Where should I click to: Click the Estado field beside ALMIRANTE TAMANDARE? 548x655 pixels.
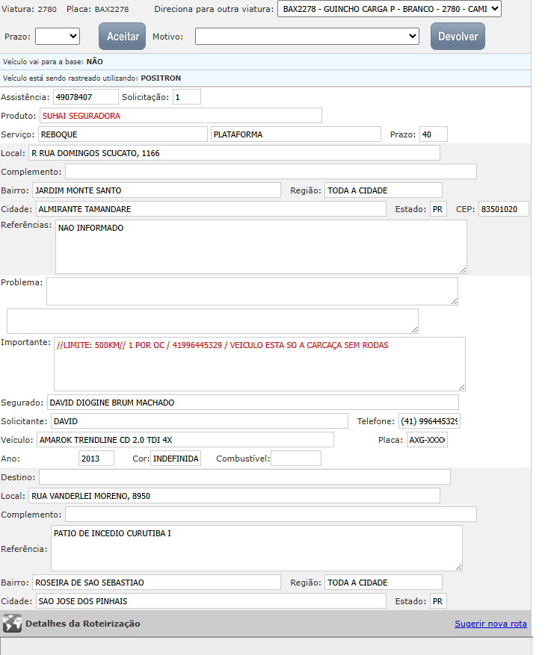439,209
